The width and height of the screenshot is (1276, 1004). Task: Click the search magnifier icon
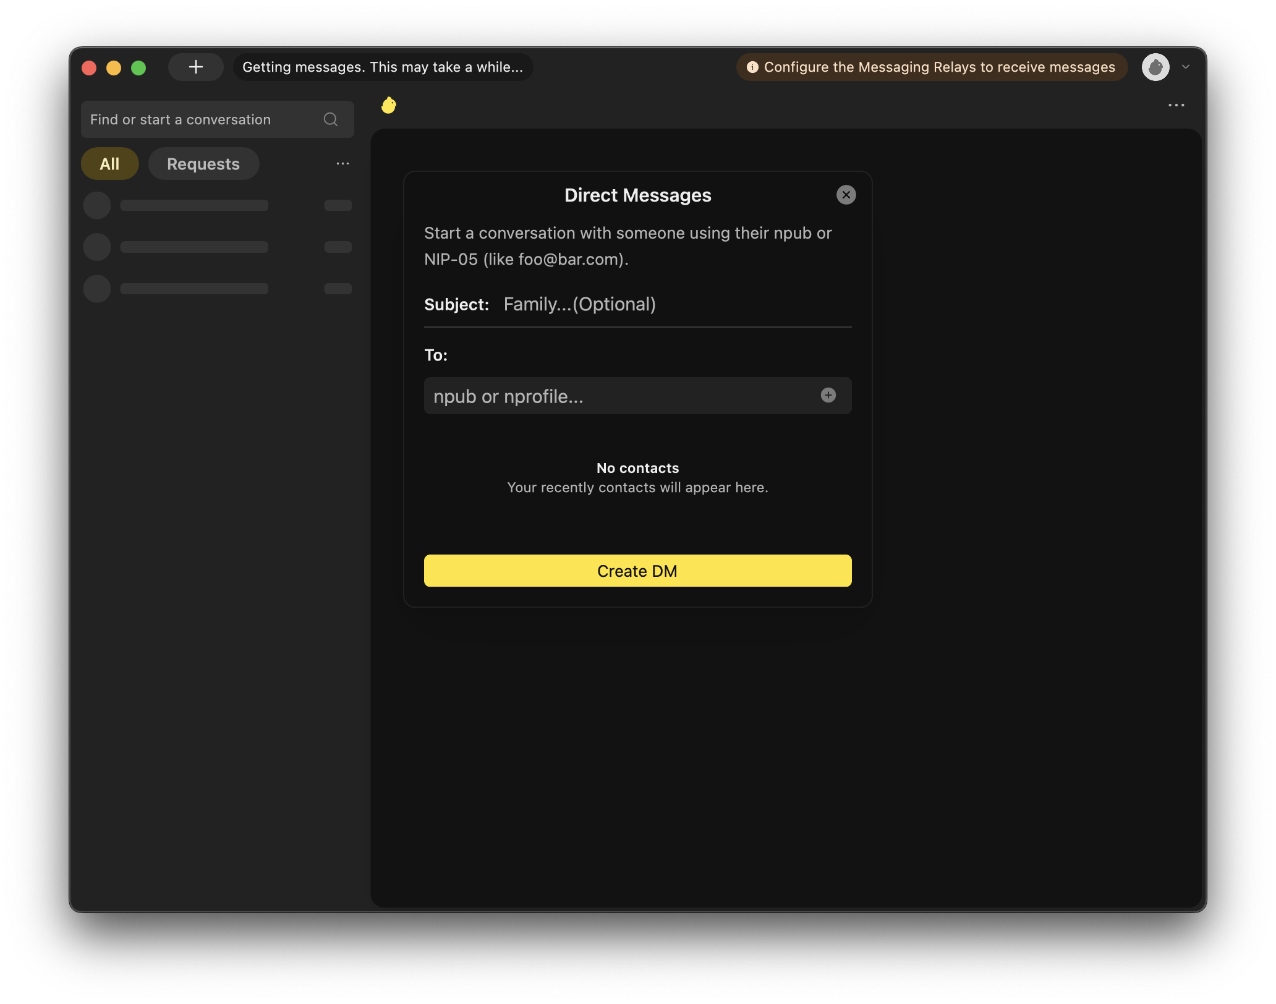click(x=331, y=119)
